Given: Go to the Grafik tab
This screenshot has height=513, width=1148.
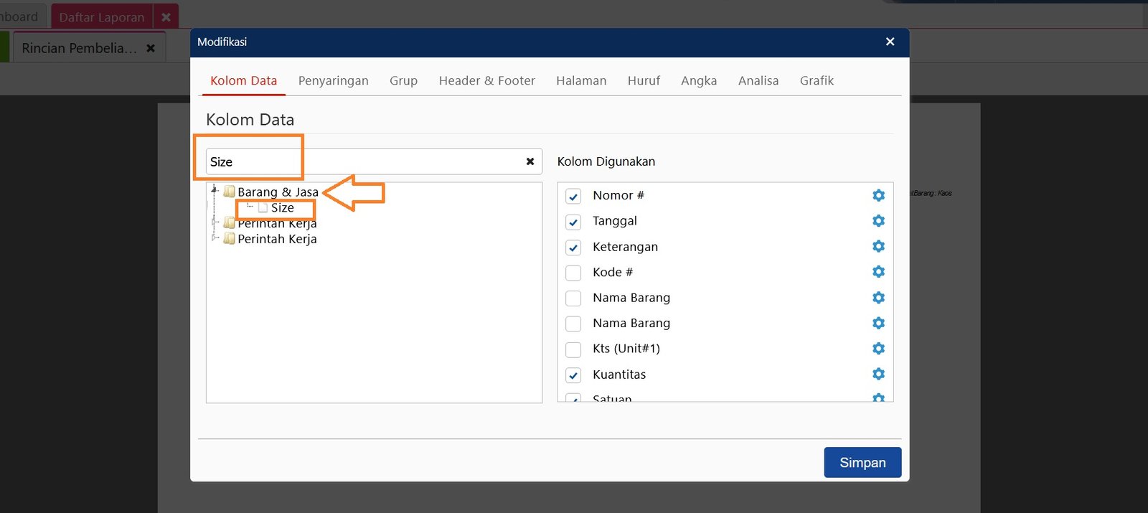Looking at the screenshot, I should tap(817, 81).
